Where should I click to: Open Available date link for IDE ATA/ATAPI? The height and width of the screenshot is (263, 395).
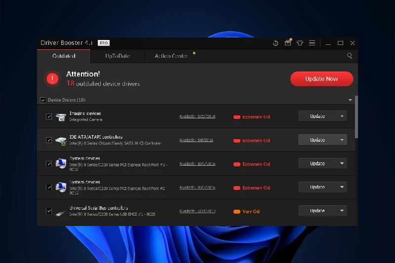click(x=196, y=140)
